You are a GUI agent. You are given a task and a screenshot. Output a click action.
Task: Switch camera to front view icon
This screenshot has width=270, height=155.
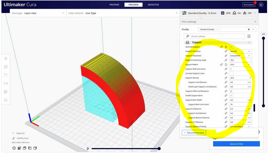coord(19,148)
